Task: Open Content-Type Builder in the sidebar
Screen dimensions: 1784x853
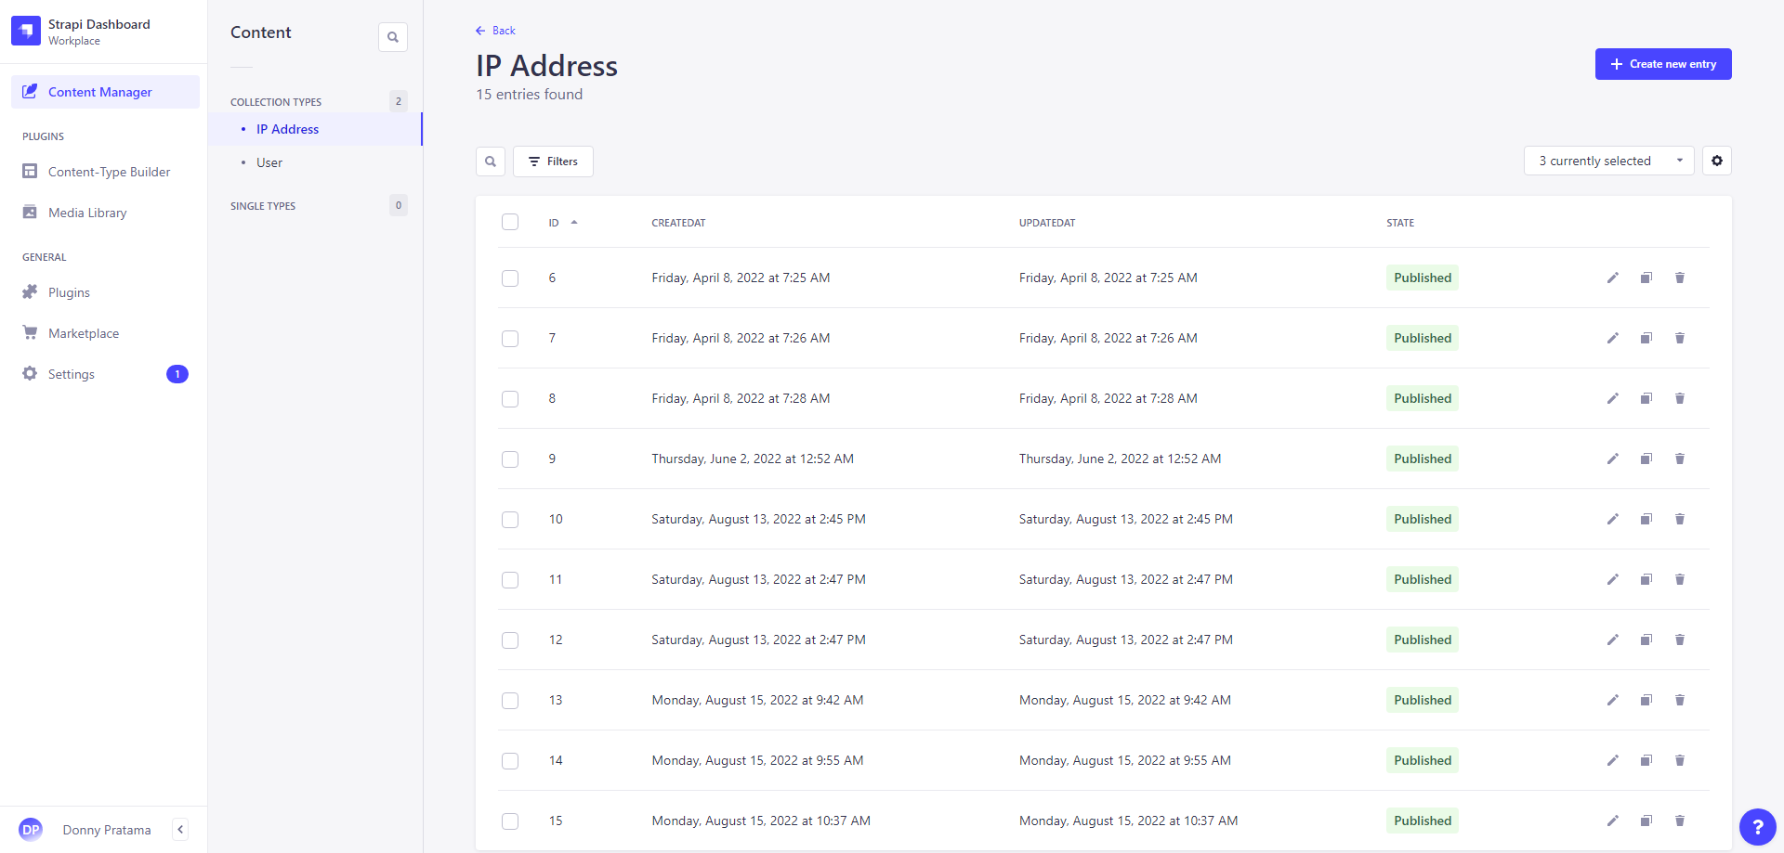Action: tap(109, 172)
